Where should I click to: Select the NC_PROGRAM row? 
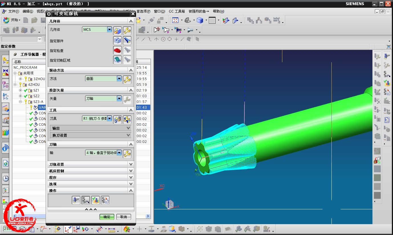point(25,67)
